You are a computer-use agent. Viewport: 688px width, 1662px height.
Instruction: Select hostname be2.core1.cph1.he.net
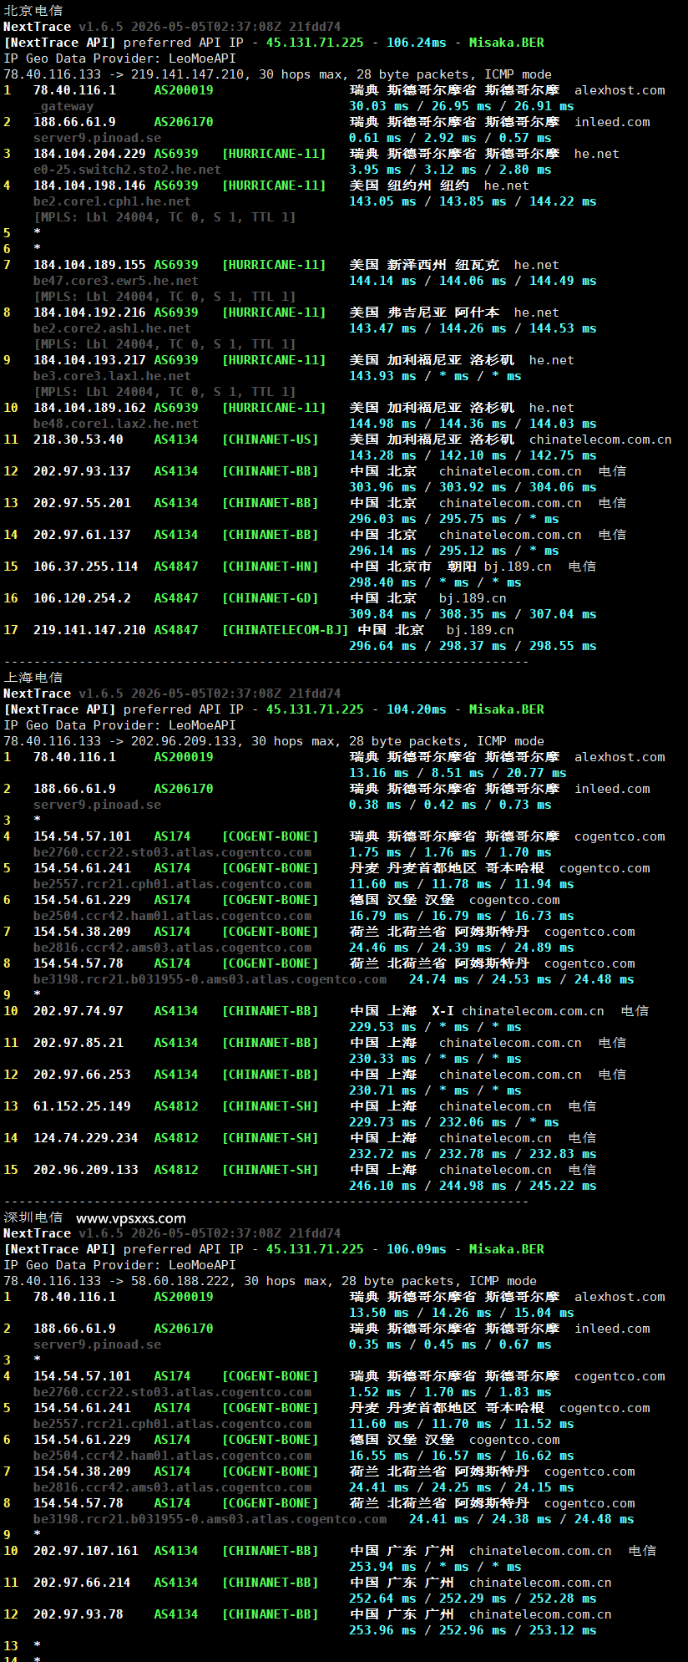point(112,201)
